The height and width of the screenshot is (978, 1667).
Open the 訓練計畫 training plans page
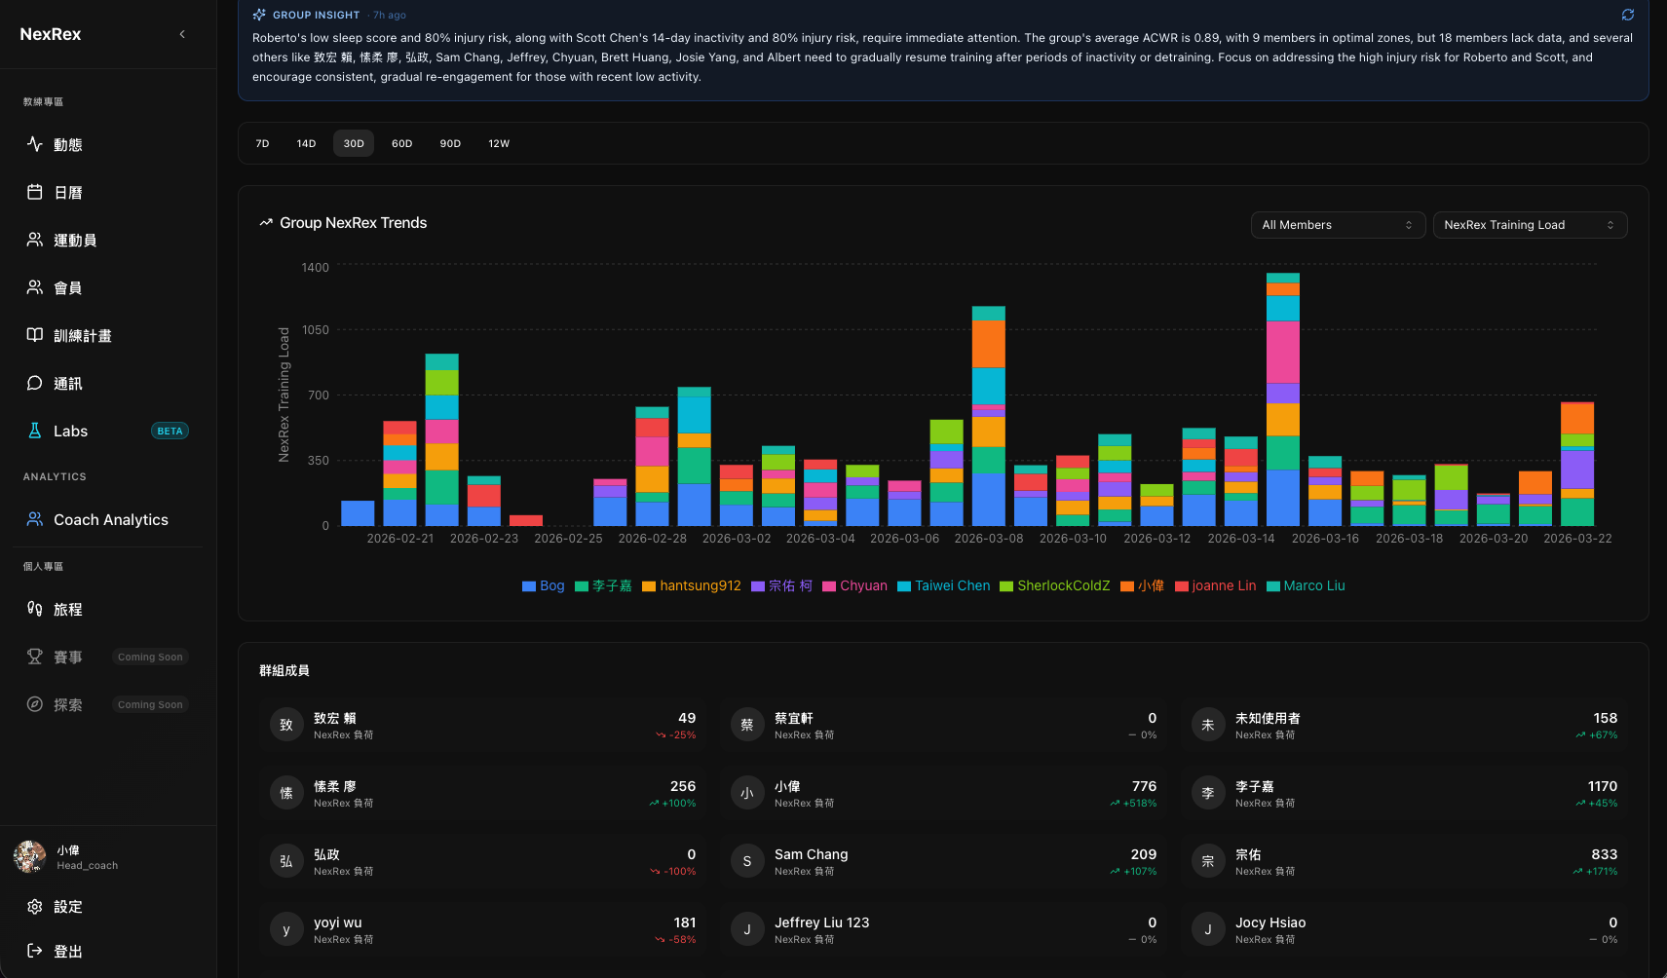(x=83, y=335)
